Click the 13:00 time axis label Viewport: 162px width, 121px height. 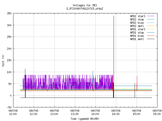[54, 114]
